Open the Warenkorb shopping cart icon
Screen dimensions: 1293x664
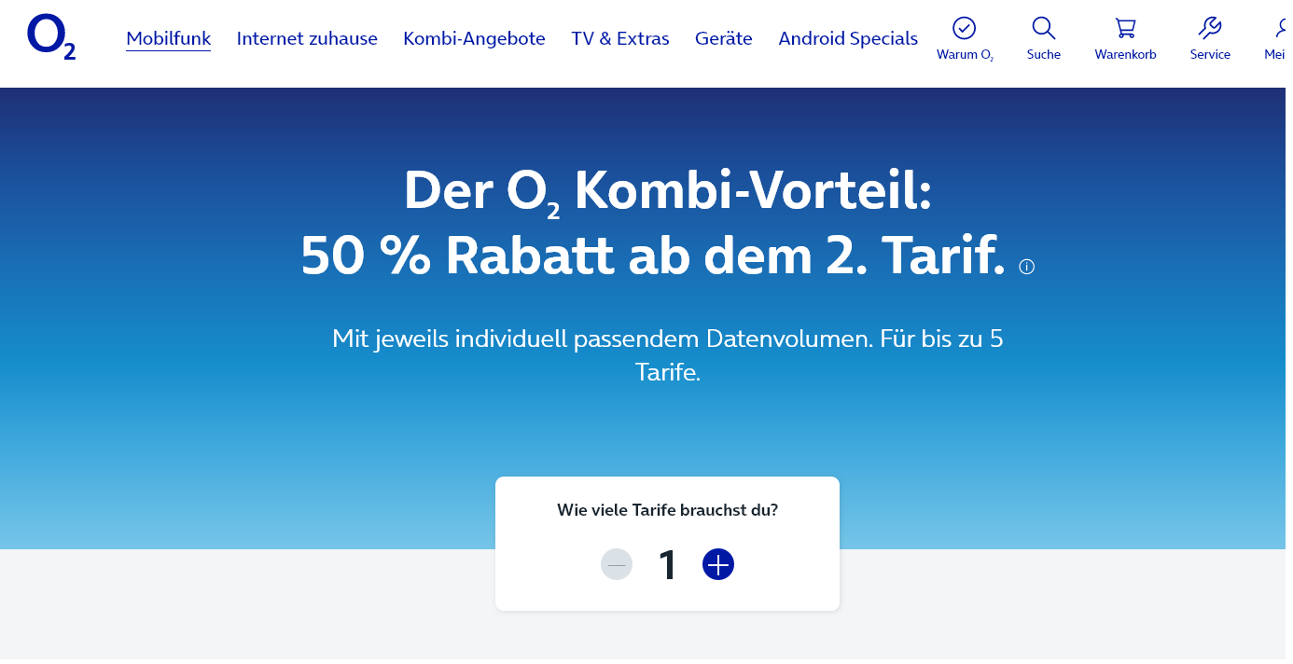[x=1125, y=28]
